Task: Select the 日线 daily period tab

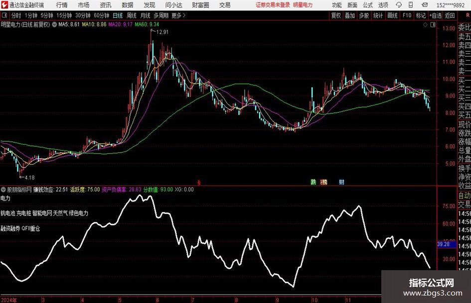Action: click(x=118, y=15)
